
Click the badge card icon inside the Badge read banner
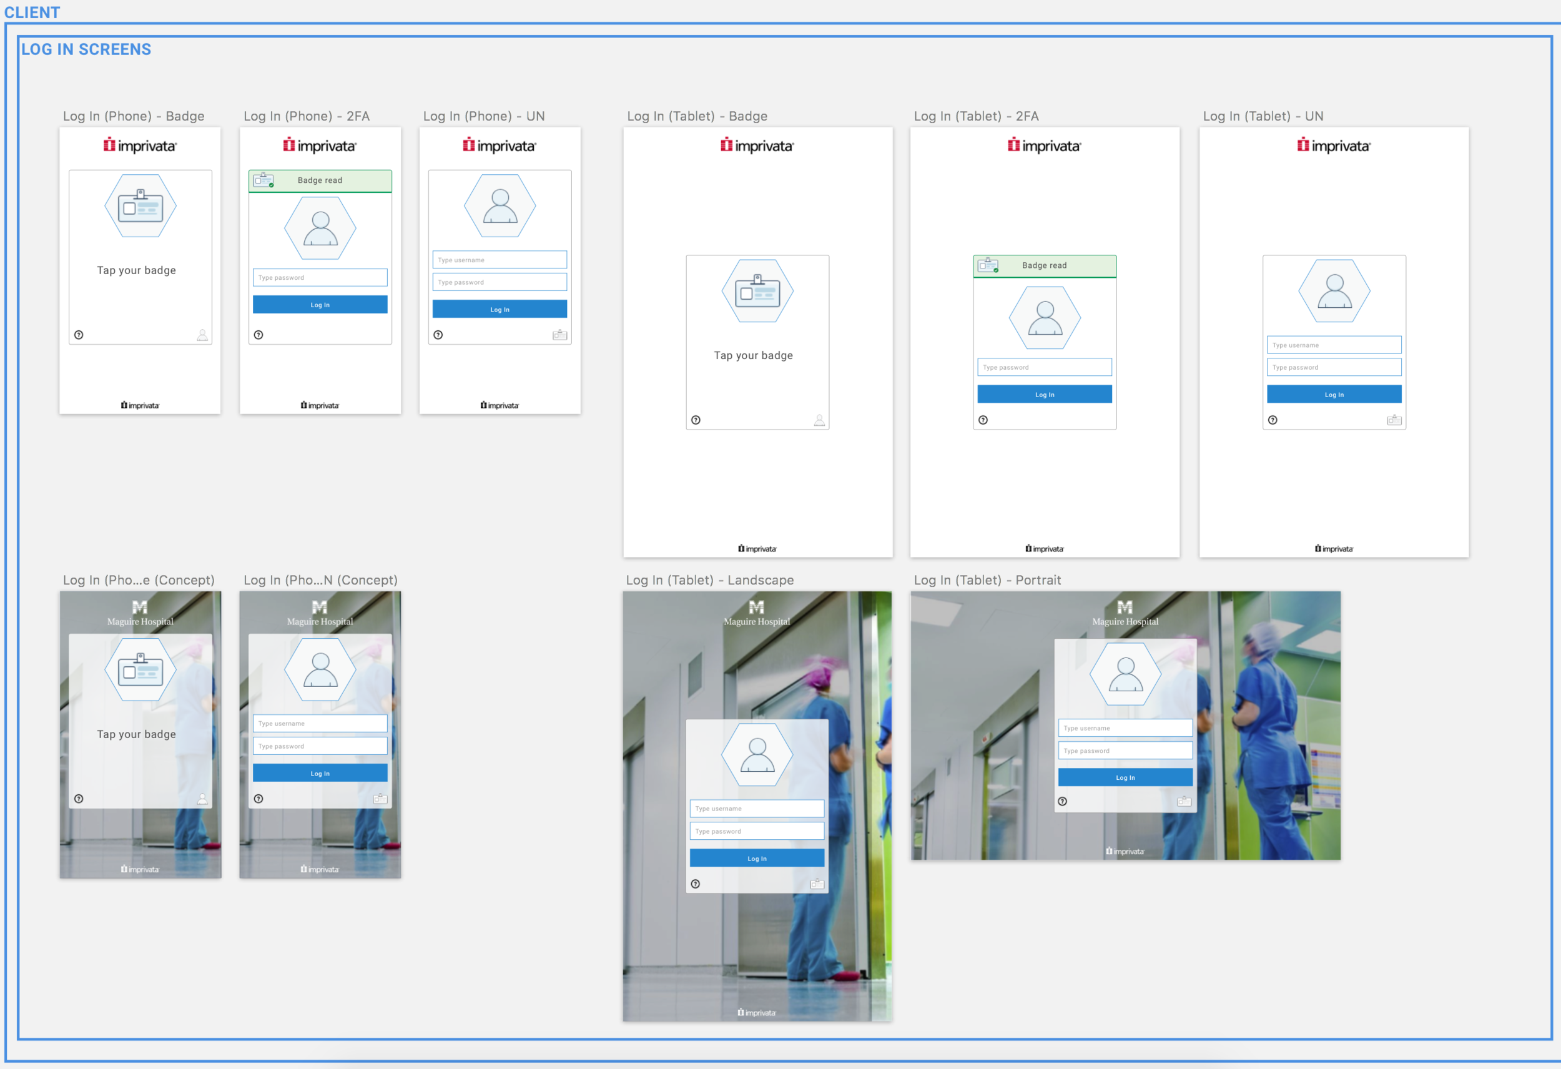coord(262,180)
